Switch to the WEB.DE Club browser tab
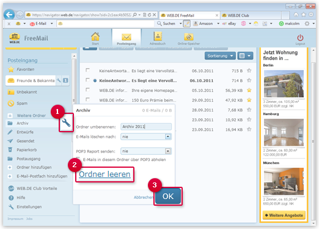The image size is (319, 229). click(251, 15)
